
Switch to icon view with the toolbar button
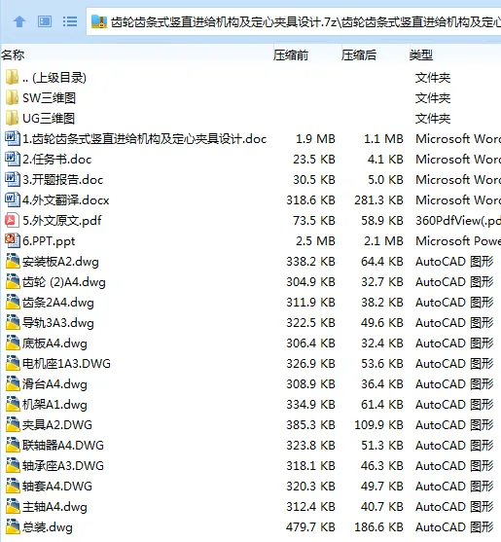[45, 21]
